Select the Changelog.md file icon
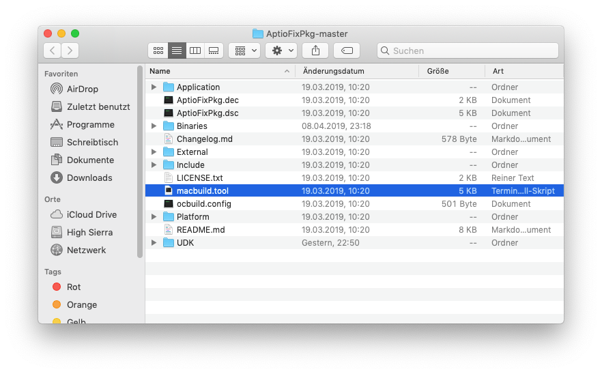602x374 pixels. 168,139
